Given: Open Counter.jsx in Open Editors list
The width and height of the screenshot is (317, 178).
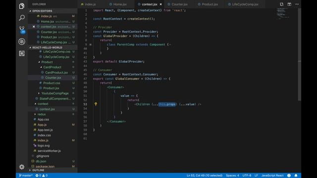Looking at the screenshot, I should pyautogui.click(x=53, y=32).
